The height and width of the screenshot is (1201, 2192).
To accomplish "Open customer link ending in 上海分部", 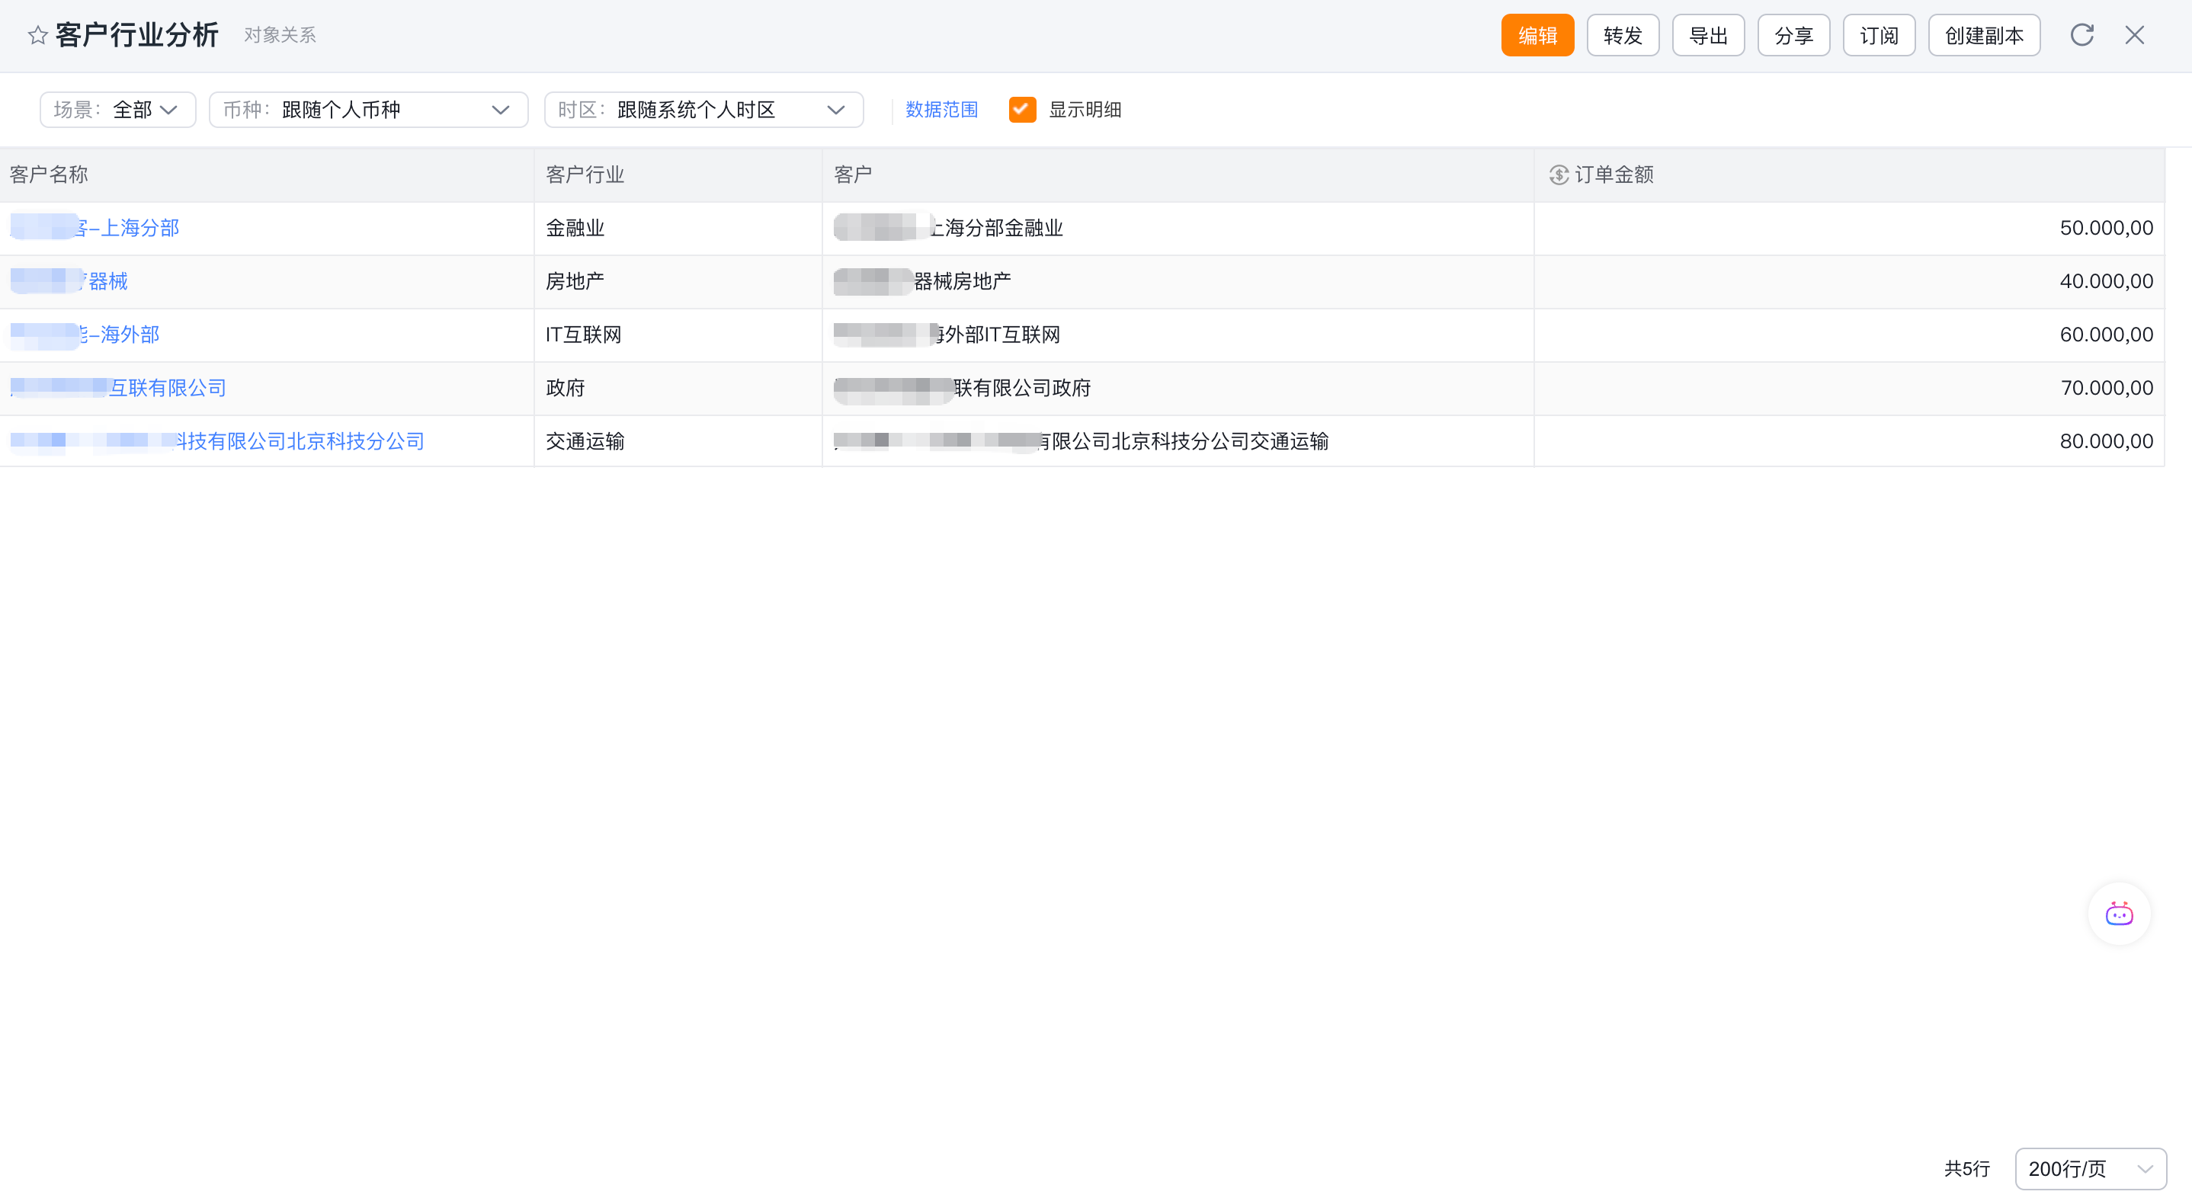I will click(x=95, y=228).
